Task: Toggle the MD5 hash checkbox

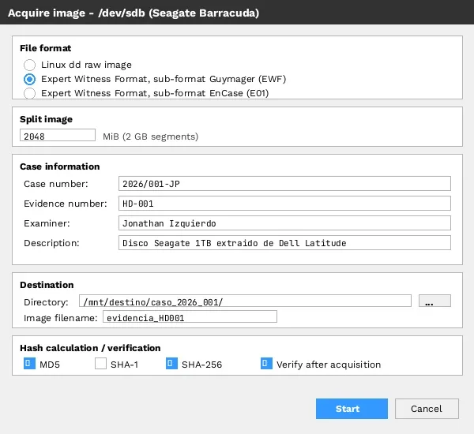Action: [29, 364]
